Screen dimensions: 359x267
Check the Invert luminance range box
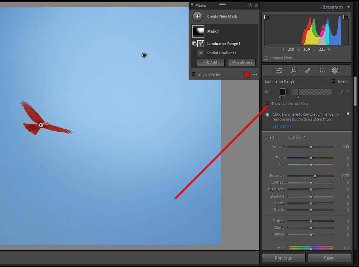[x=333, y=81]
